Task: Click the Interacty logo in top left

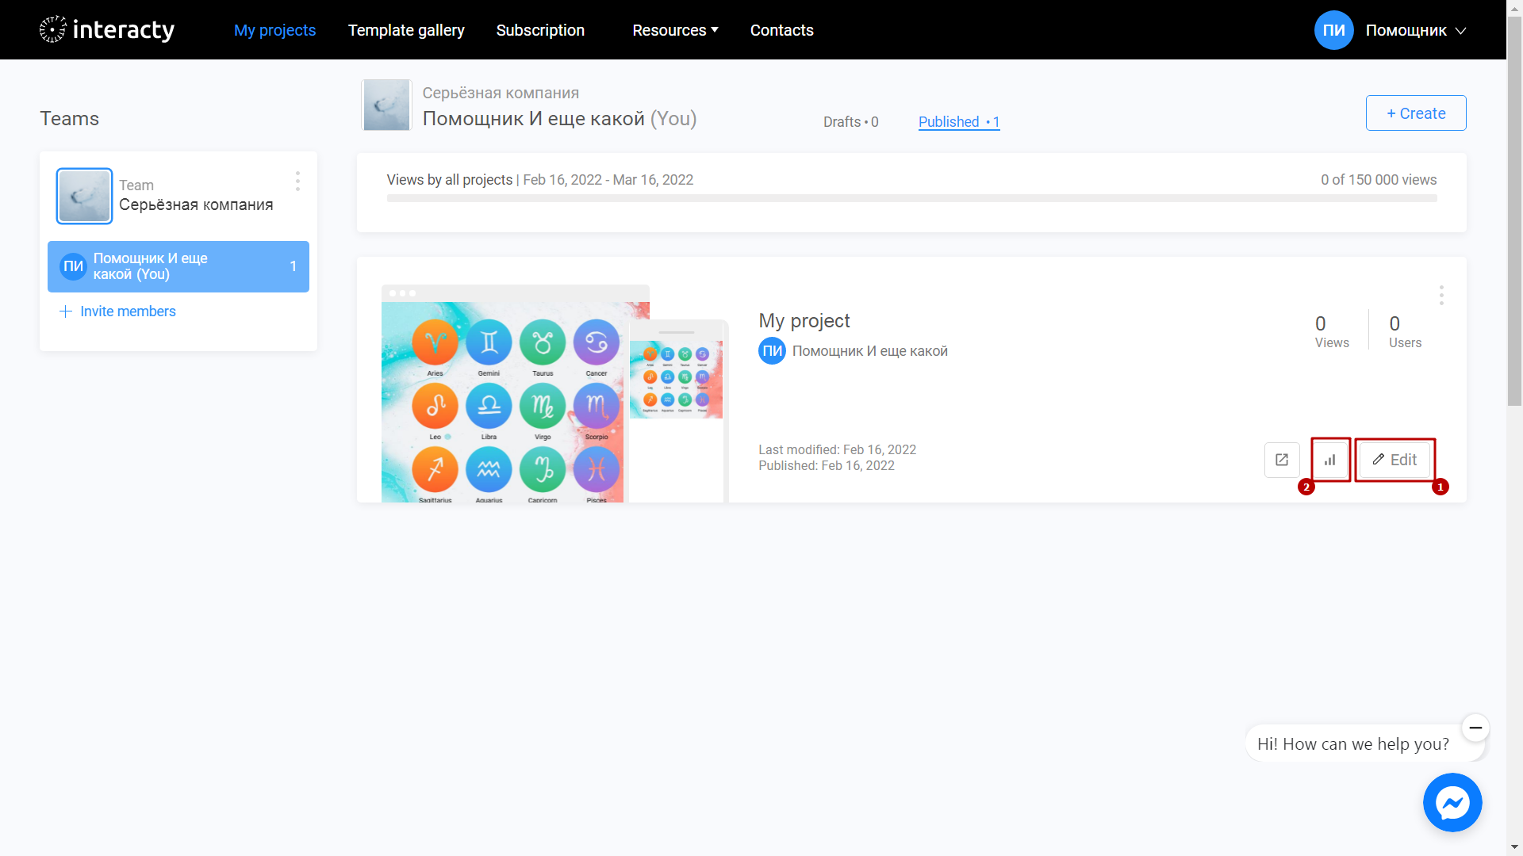Action: point(105,29)
